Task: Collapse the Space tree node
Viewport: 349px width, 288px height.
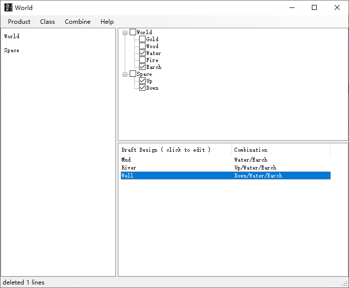Action: click(125, 74)
